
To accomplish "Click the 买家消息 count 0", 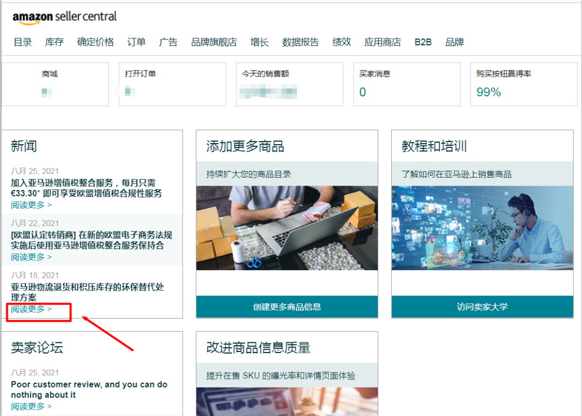I will coord(363,92).
